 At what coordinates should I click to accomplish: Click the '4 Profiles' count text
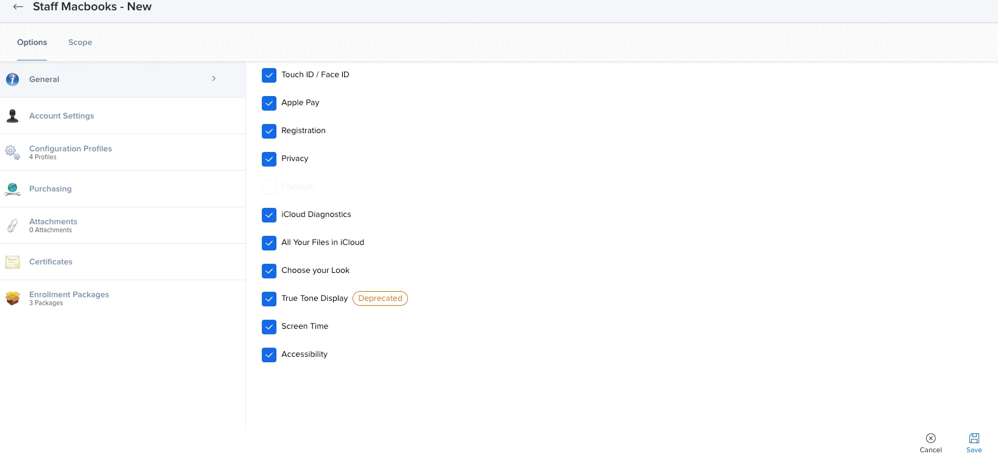(x=43, y=157)
